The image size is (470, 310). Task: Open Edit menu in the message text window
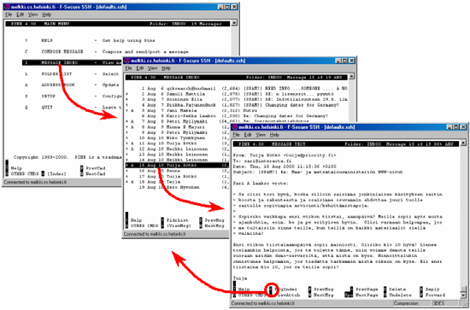248,135
